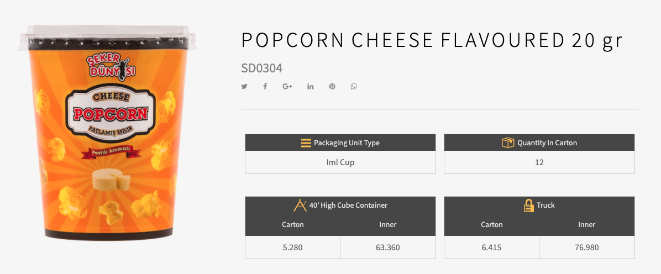Click container inner value 63.360
Viewport: 661px width, 274px height.
click(x=387, y=247)
